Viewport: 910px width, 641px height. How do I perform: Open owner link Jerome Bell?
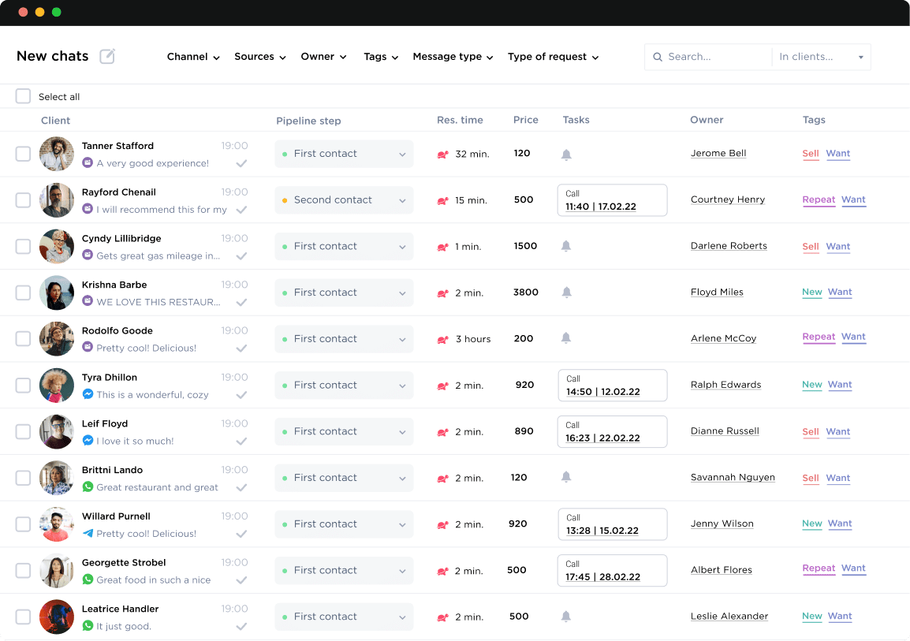[718, 154]
